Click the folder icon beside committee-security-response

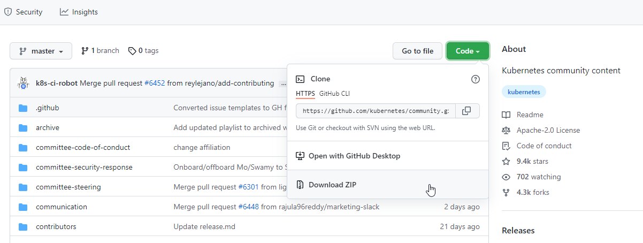tap(23, 167)
